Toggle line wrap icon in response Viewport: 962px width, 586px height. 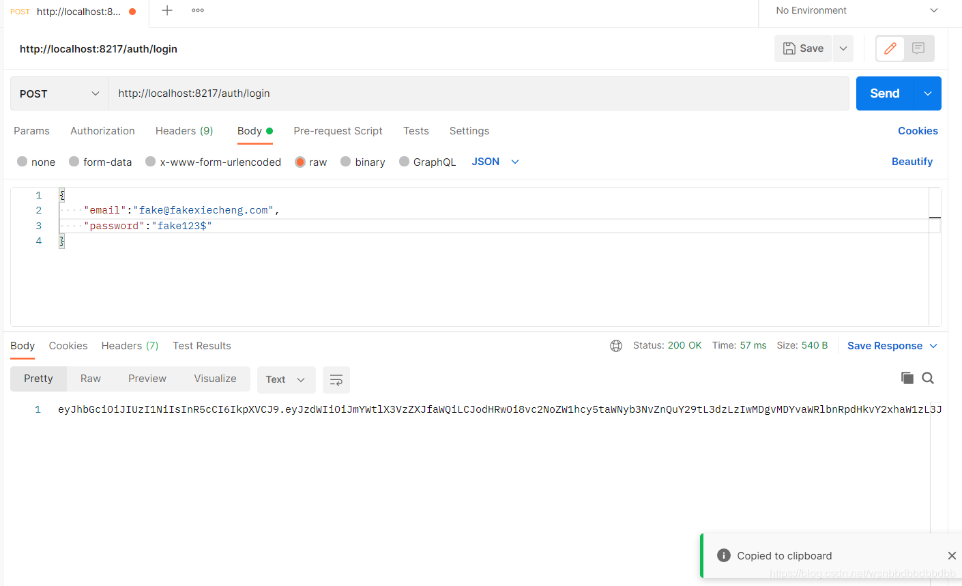click(336, 380)
